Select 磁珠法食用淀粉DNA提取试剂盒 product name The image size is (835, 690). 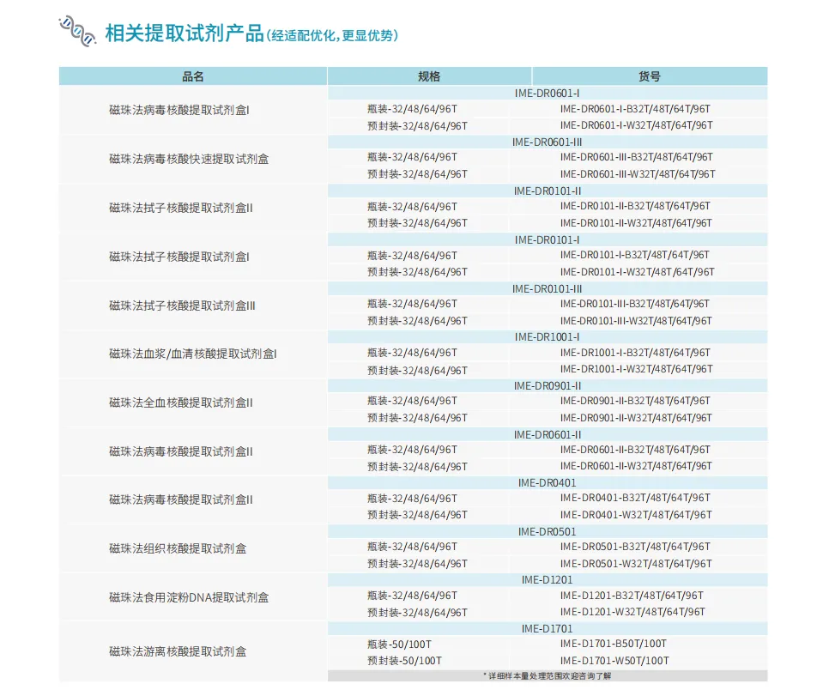(x=191, y=597)
